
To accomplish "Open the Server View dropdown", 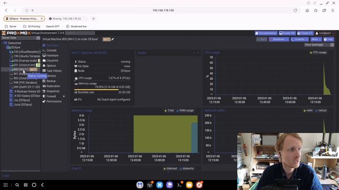I will click(38, 38).
